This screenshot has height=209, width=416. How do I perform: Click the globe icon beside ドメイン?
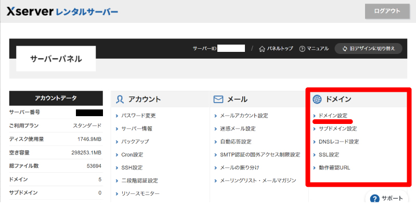click(x=317, y=99)
